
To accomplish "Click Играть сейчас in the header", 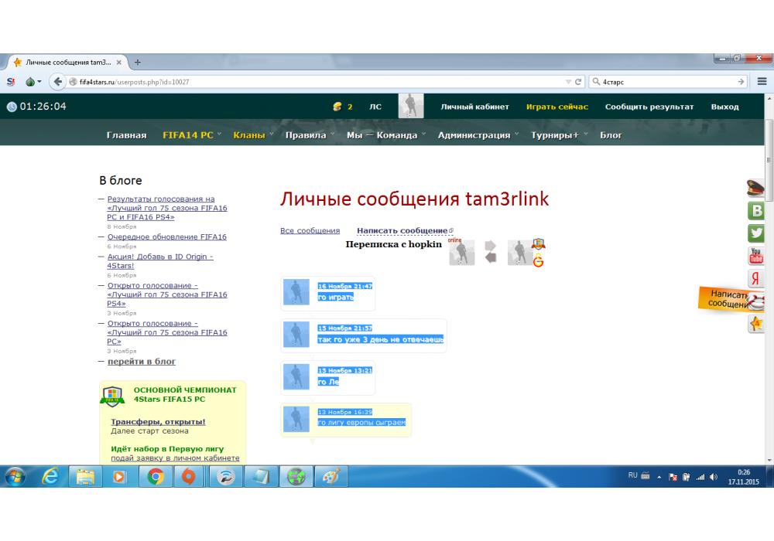I will [557, 107].
